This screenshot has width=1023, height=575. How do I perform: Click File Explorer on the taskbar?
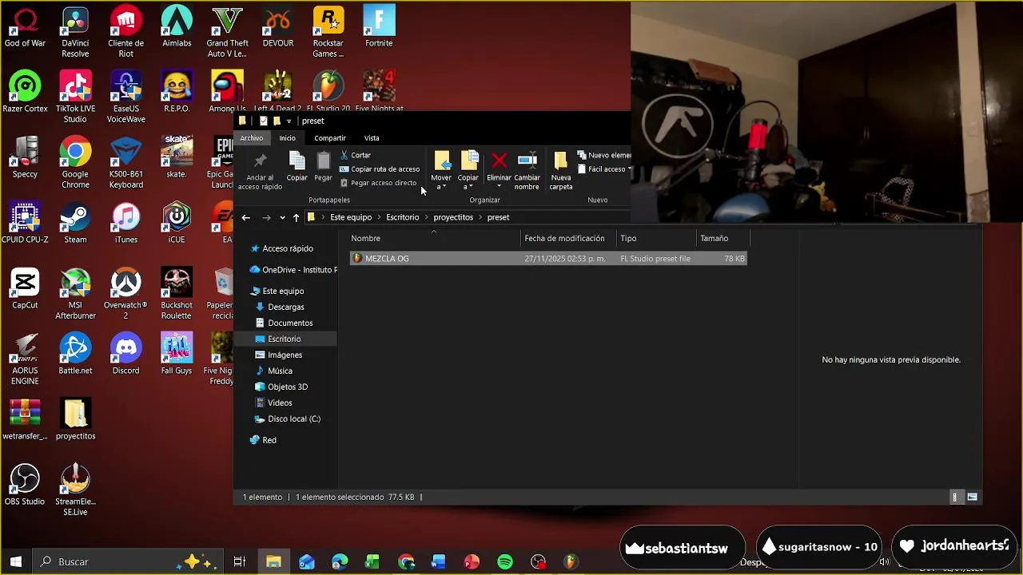[x=273, y=561]
